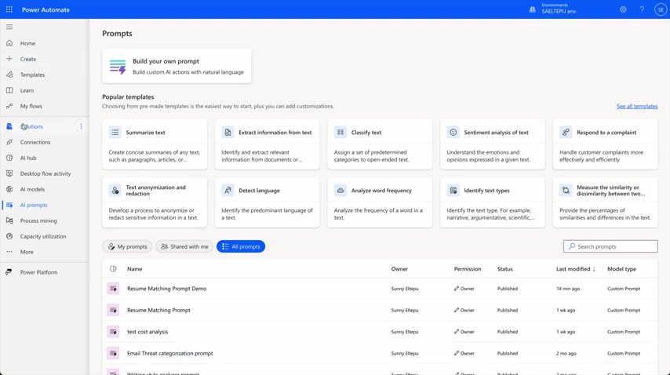This screenshot has height=375, width=670.
Task: Open Desktop flow activity page
Action: [46, 173]
